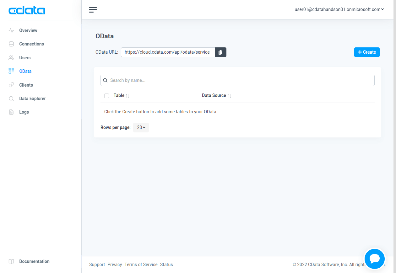
Task: Sort by Table column arrows
Action: coord(128,96)
